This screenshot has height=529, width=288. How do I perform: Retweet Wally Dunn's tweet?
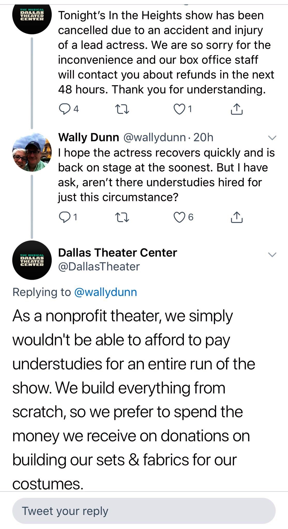(x=122, y=217)
